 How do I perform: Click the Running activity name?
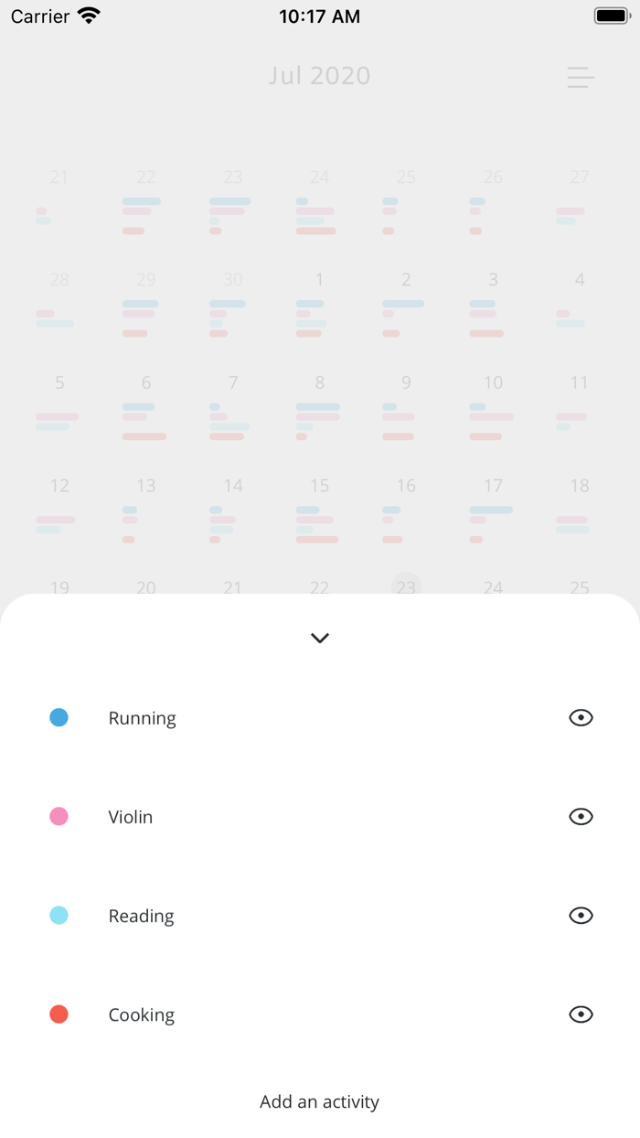pos(142,717)
